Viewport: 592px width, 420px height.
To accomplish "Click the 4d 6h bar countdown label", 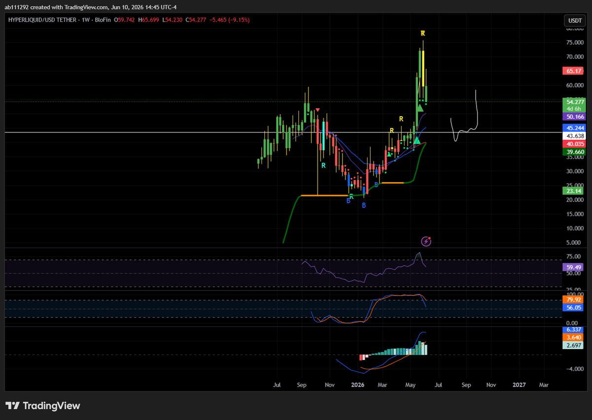I will tap(573, 109).
